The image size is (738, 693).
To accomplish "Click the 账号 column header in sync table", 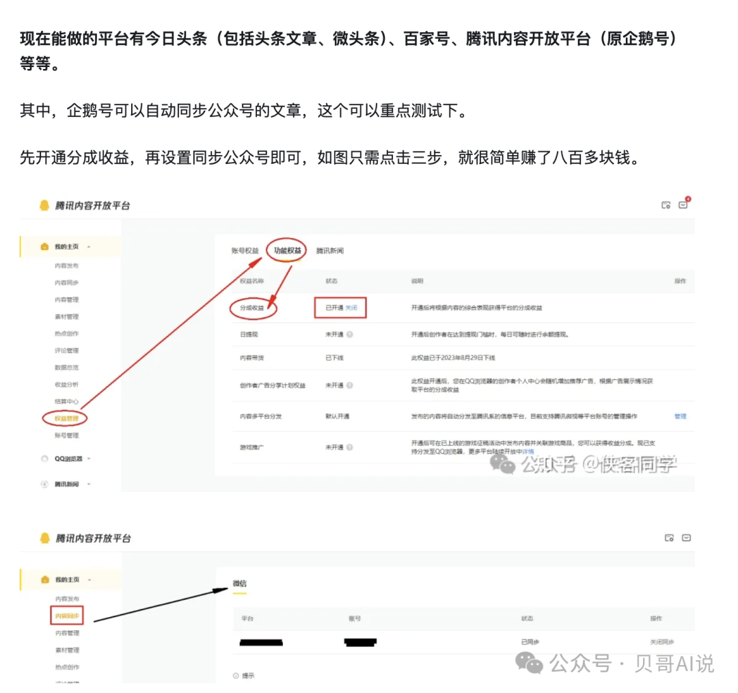I will (x=355, y=618).
